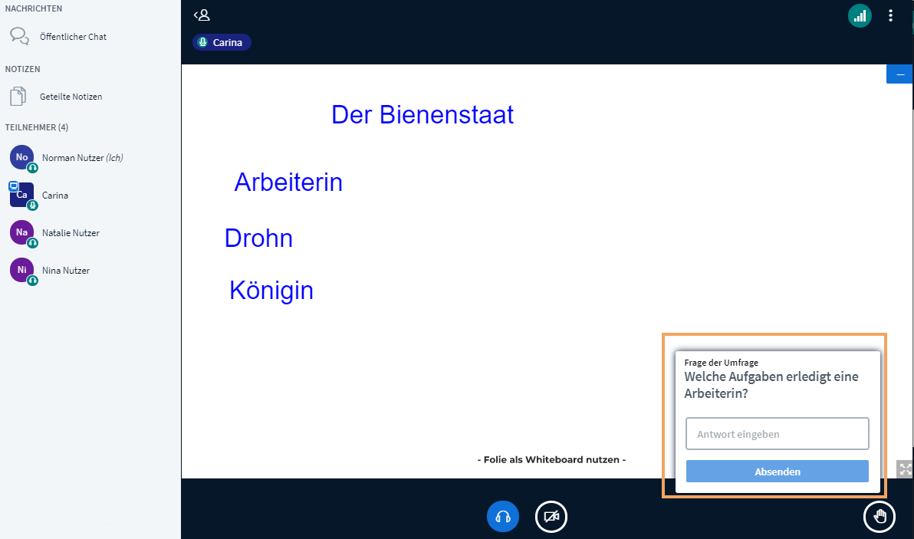Click the Antwort eingeben poll field
The height and width of the screenshot is (539, 914).
pos(777,433)
